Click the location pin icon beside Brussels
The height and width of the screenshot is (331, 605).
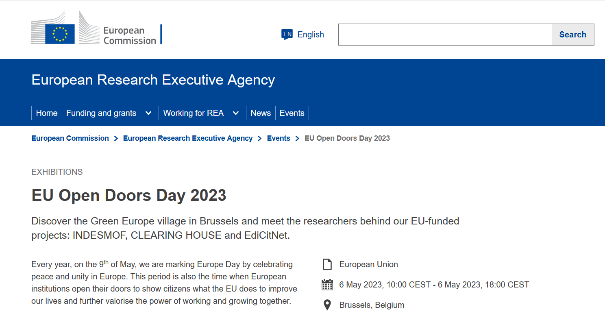pyautogui.click(x=327, y=305)
